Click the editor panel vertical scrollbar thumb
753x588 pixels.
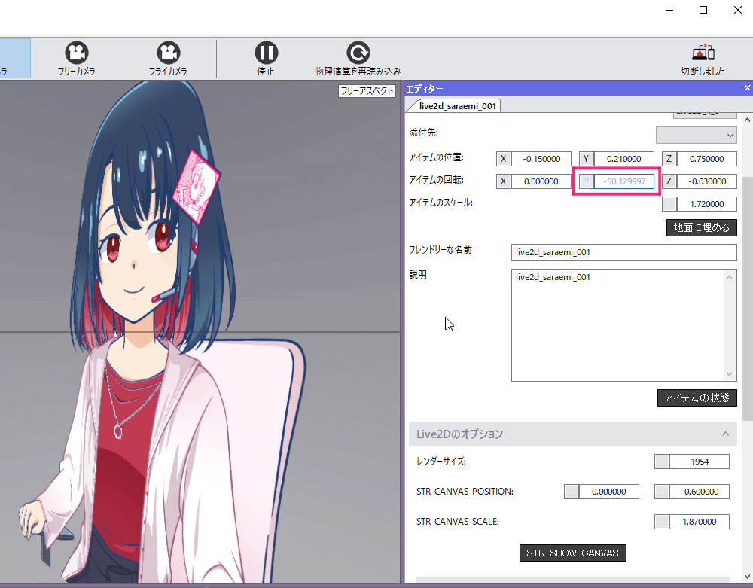747,297
